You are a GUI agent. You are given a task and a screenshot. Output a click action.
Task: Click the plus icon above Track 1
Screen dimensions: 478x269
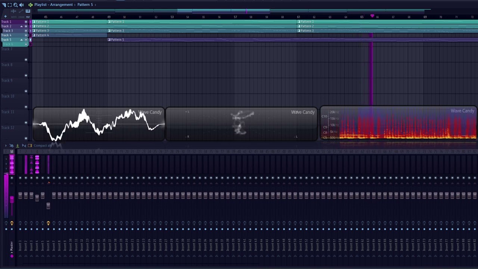(x=5, y=17)
